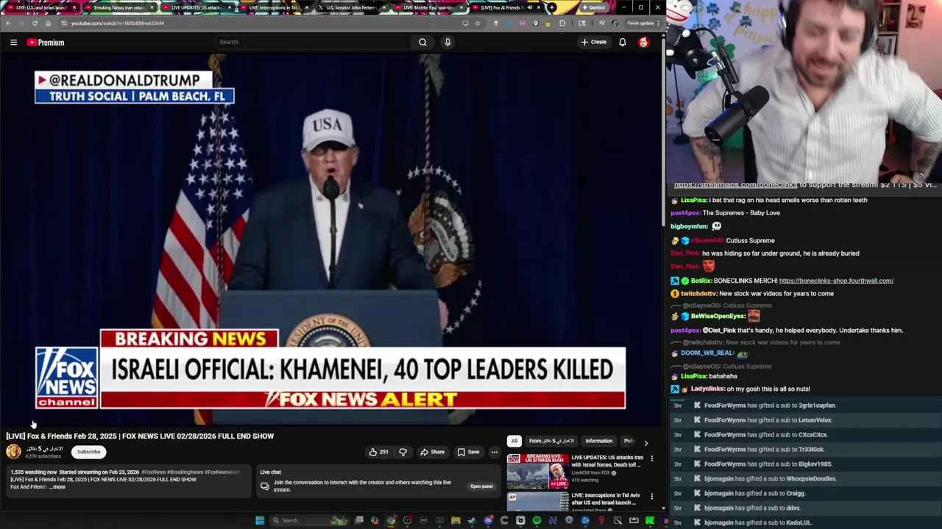Open the YouTube hamburger guide menu
Screen dimensions: 942x529
click(13, 43)
